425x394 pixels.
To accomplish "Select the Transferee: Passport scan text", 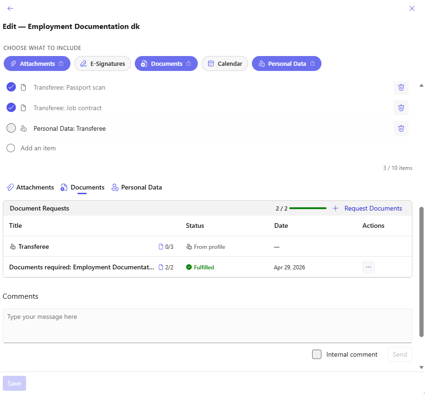I will click(x=70, y=87).
